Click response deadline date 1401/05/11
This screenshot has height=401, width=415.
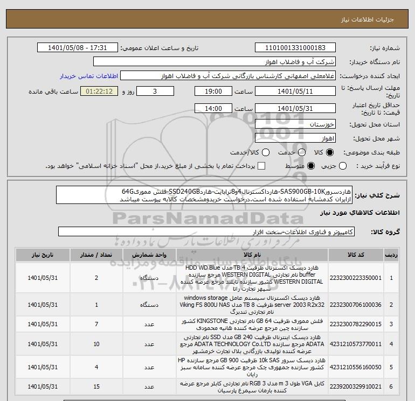pyautogui.click(x=295, y=91)
